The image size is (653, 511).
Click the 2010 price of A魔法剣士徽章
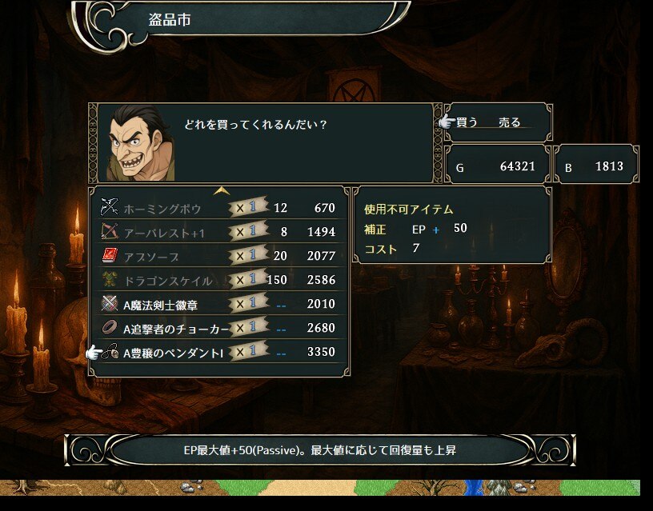(321, 304)
